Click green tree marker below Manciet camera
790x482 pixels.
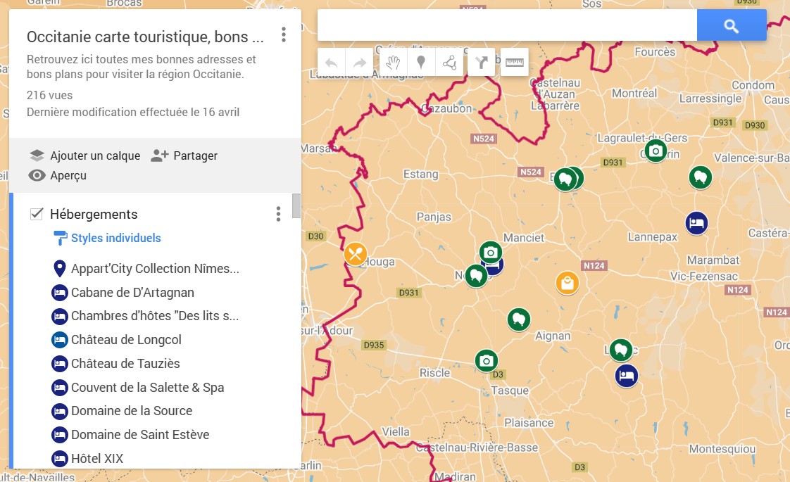(475, 276)
